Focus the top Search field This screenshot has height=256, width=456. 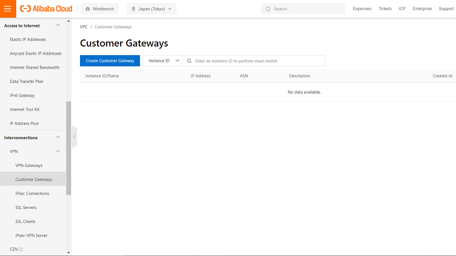click(303, 9)
